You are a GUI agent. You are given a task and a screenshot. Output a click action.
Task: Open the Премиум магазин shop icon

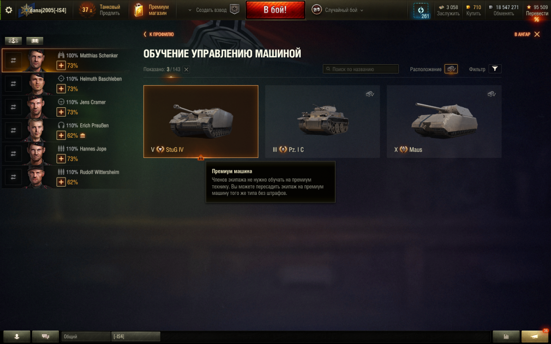(138, 10)
